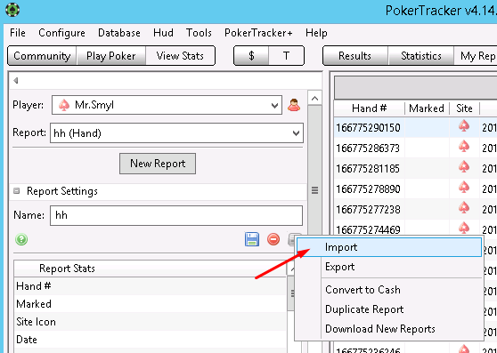Sort by the Site column header

click(x=464, y=108)
